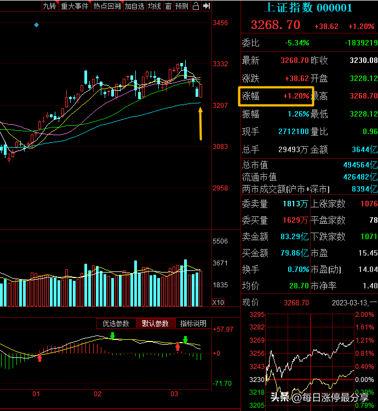Click the 上证指数 000001 title
378x411 pixels.
308,8
